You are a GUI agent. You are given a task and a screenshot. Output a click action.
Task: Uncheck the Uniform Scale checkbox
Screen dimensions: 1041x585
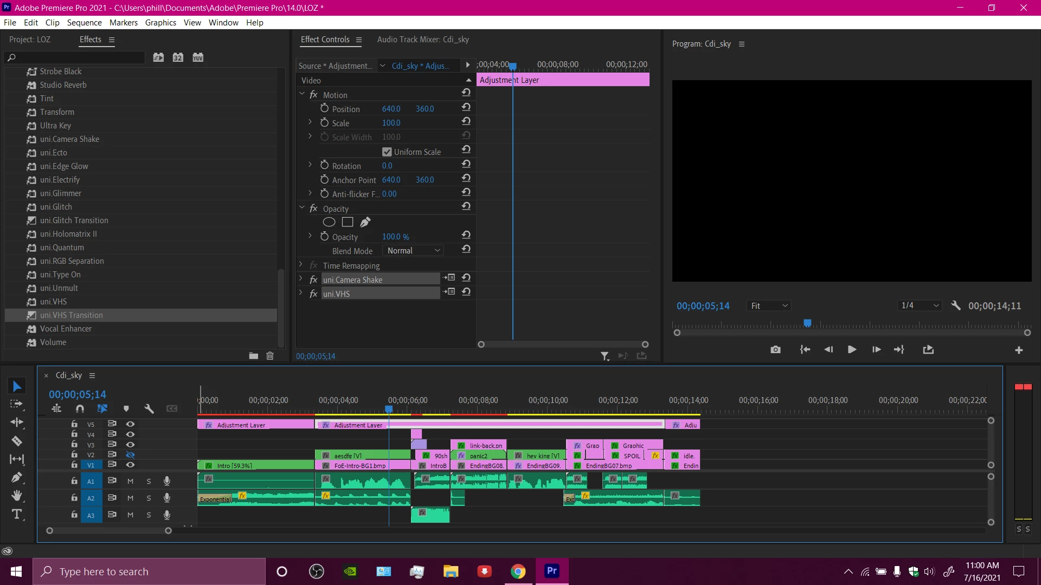[387, 152]
